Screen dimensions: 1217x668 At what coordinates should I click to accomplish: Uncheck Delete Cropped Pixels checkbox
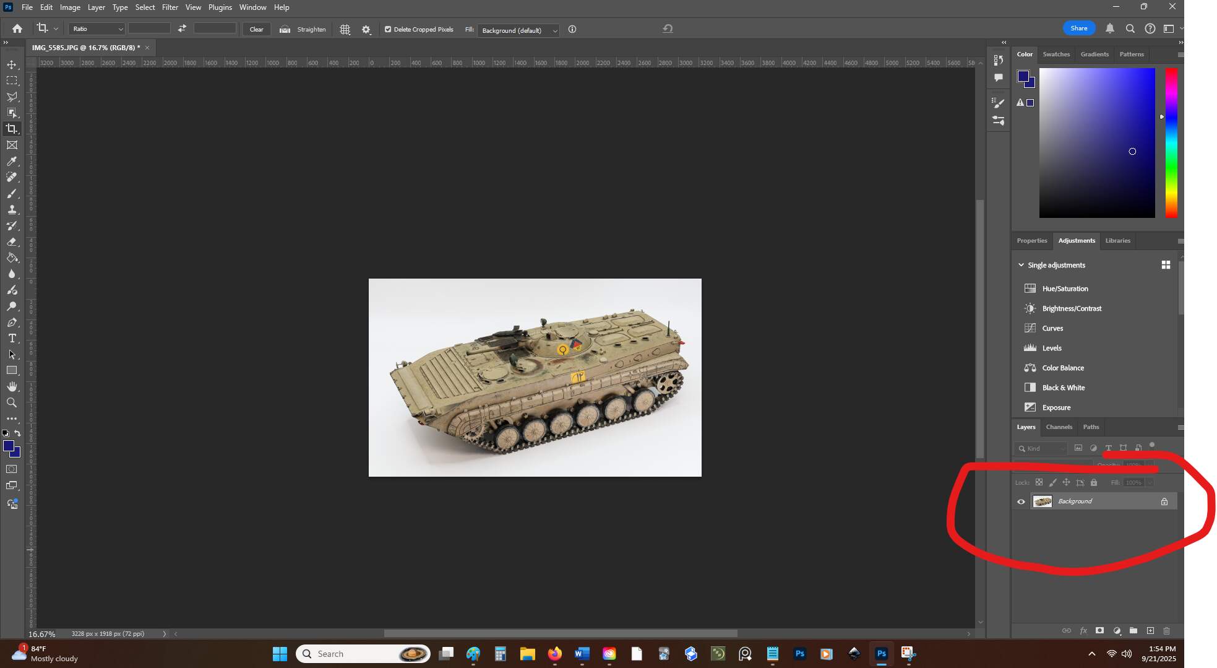pyautogui.click(x=388, y=29)
